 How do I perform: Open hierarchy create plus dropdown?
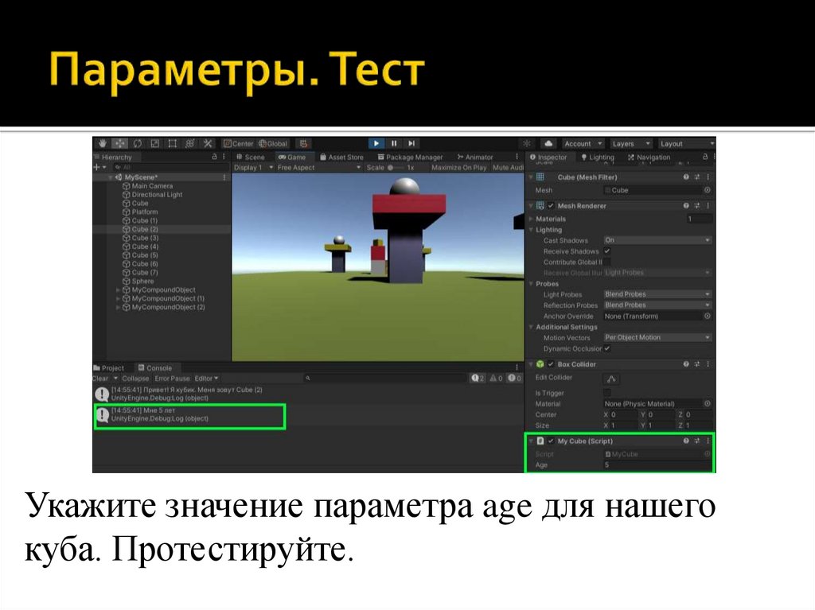tap(99, 167)
